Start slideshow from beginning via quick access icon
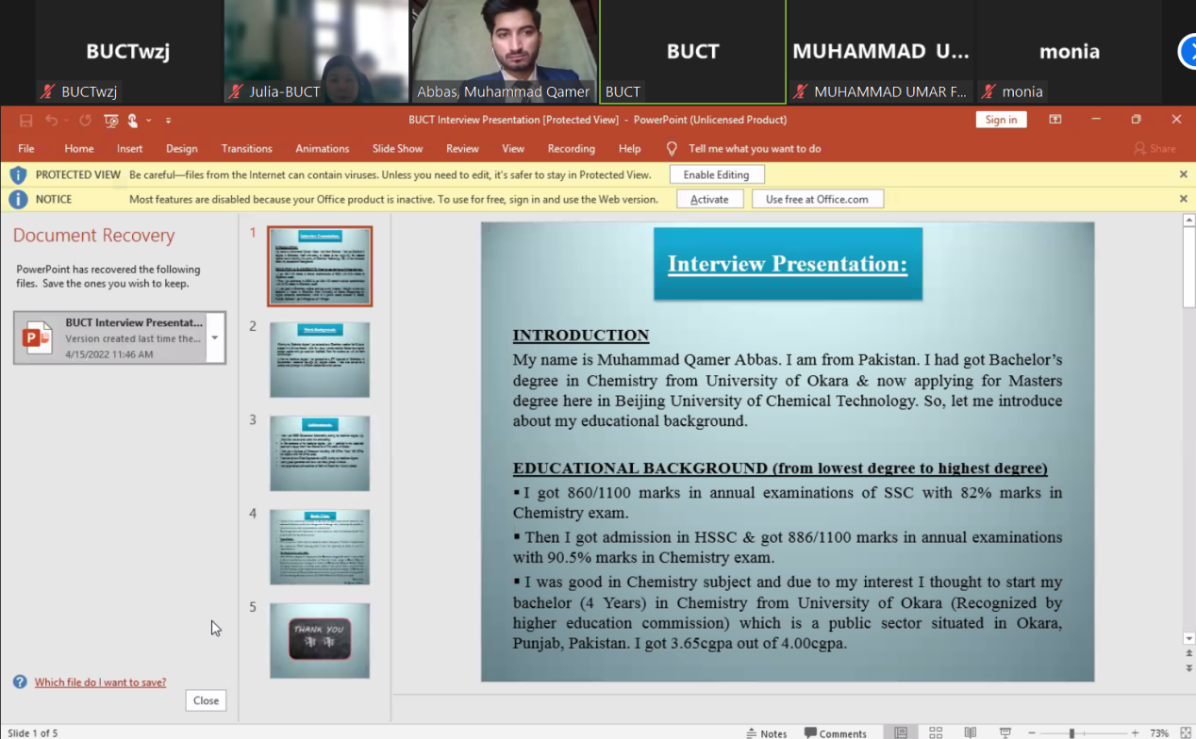1196x739 pixels. tap(111, 121)
